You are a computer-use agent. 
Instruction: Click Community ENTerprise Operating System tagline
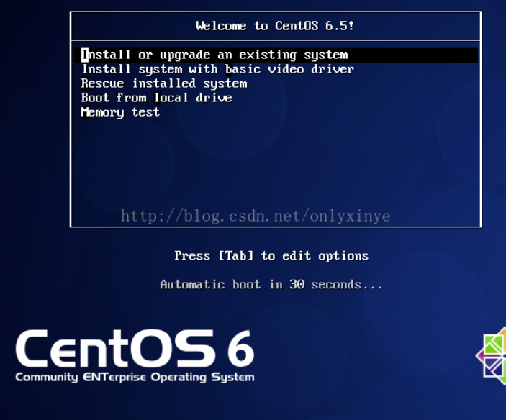click(135, 377)
